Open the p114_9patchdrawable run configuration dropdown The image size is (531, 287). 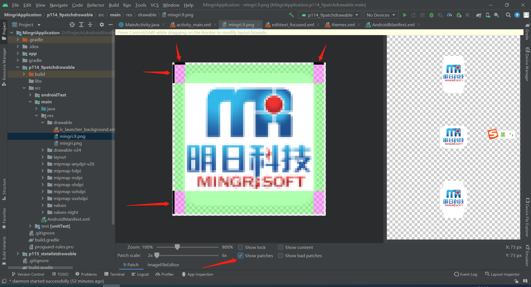(330, 15)
